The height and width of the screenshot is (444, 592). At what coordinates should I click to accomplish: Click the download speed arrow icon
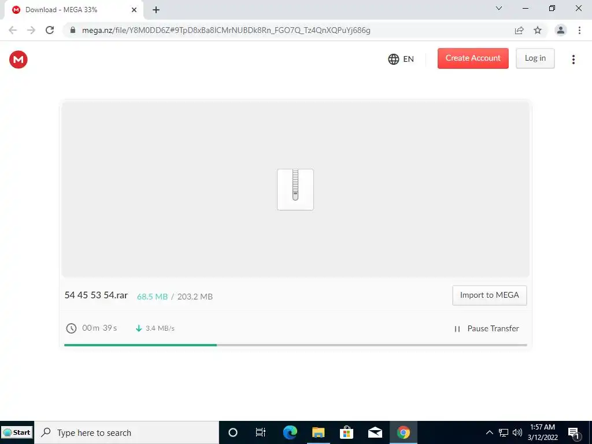tap(139, 328)
